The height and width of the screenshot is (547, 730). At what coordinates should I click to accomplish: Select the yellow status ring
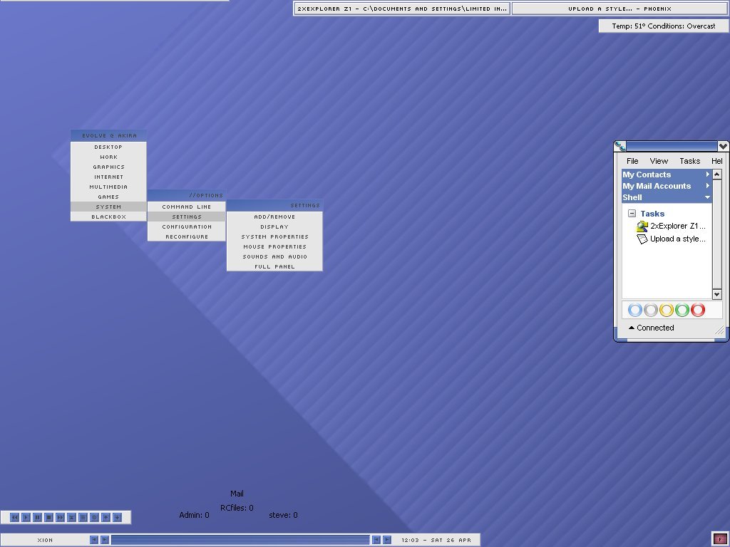coord(667,310)
